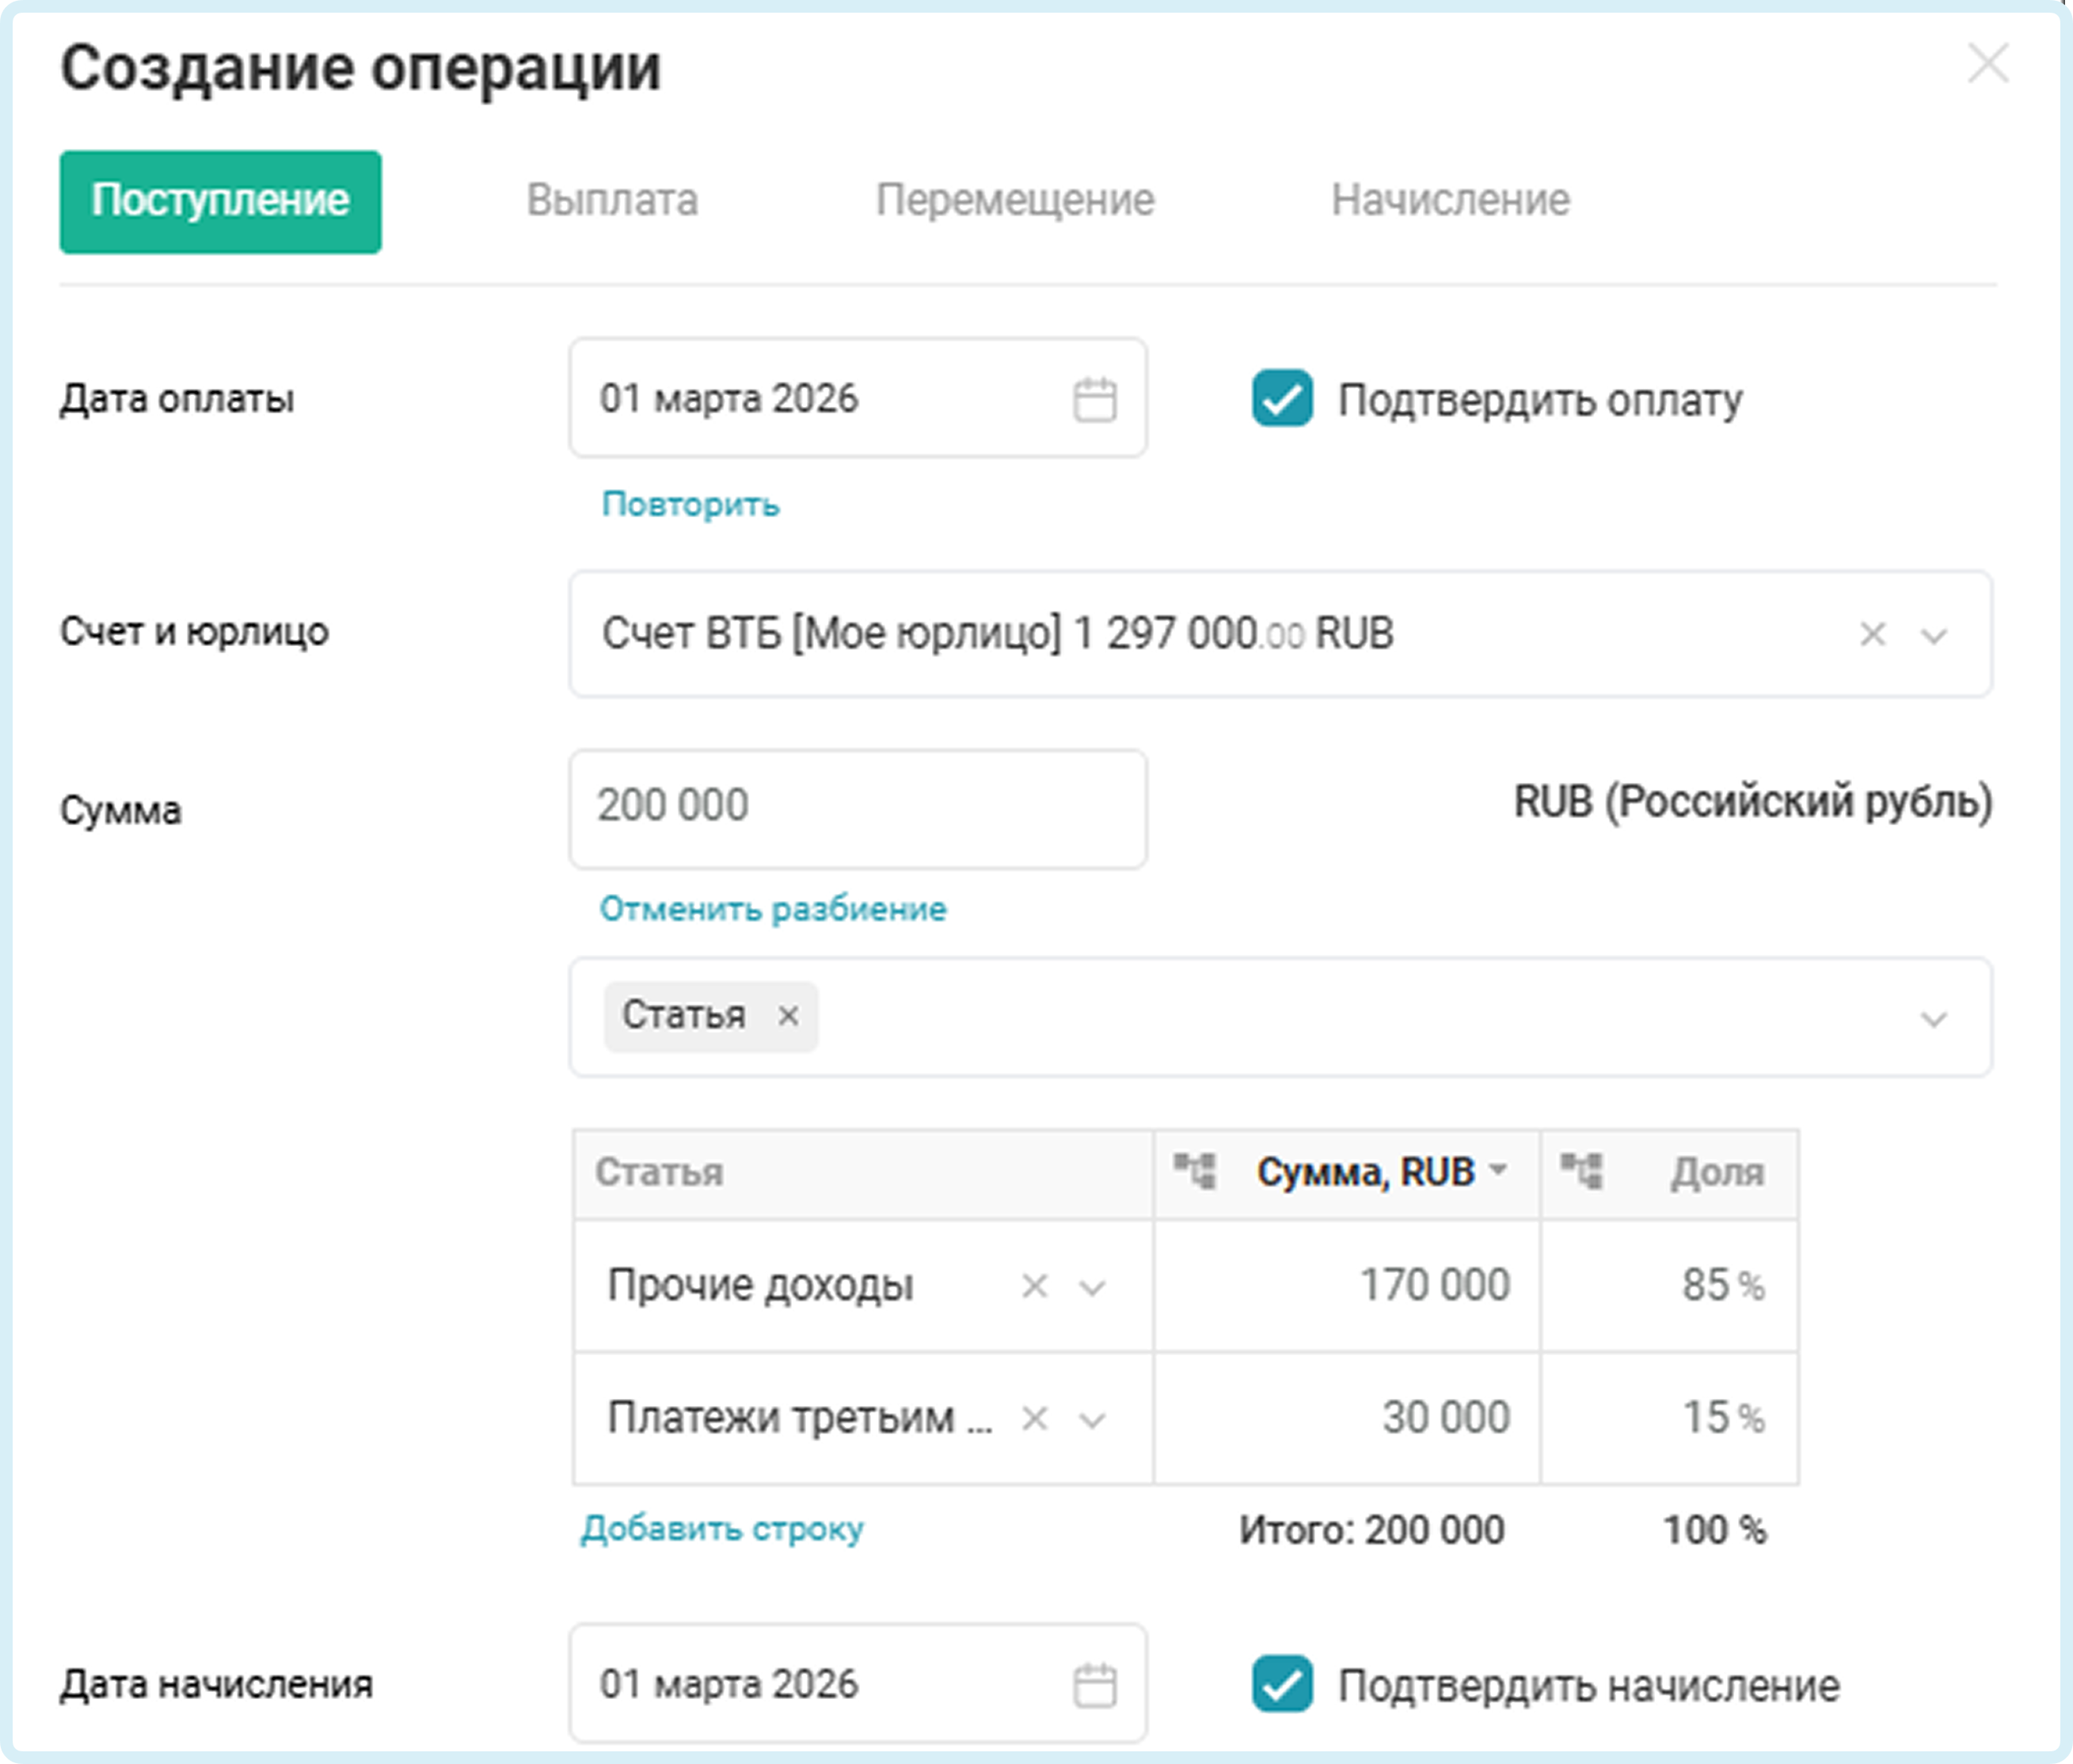Uncheck Подтвердить оплату checkbox
This screenshot has height=1764, width=2073.
click(x=1282, y=398)
